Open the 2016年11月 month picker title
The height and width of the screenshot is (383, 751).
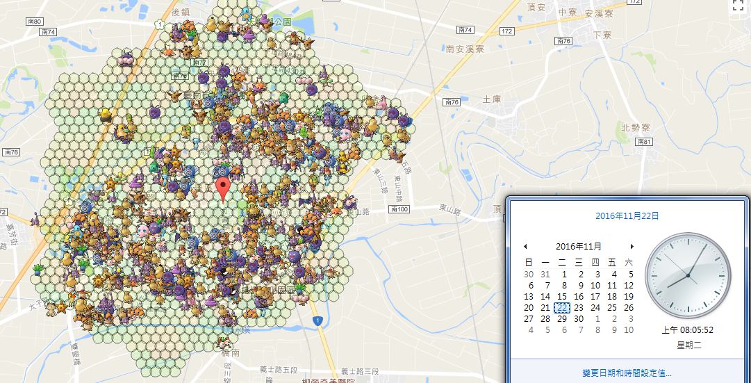click(x=579, y=246)
